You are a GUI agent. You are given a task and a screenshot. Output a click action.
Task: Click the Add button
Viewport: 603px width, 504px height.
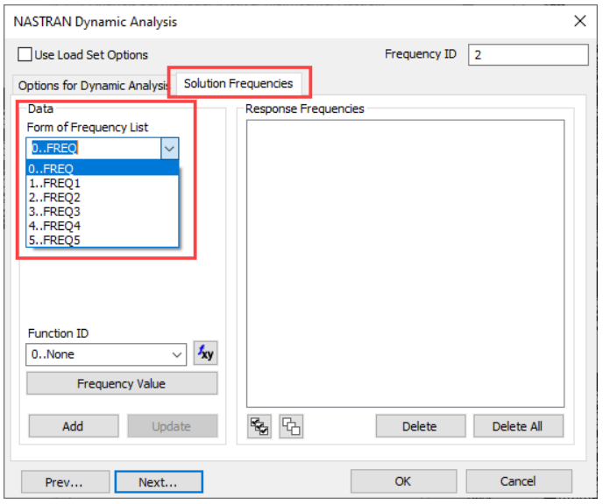[x=74, y=426]
